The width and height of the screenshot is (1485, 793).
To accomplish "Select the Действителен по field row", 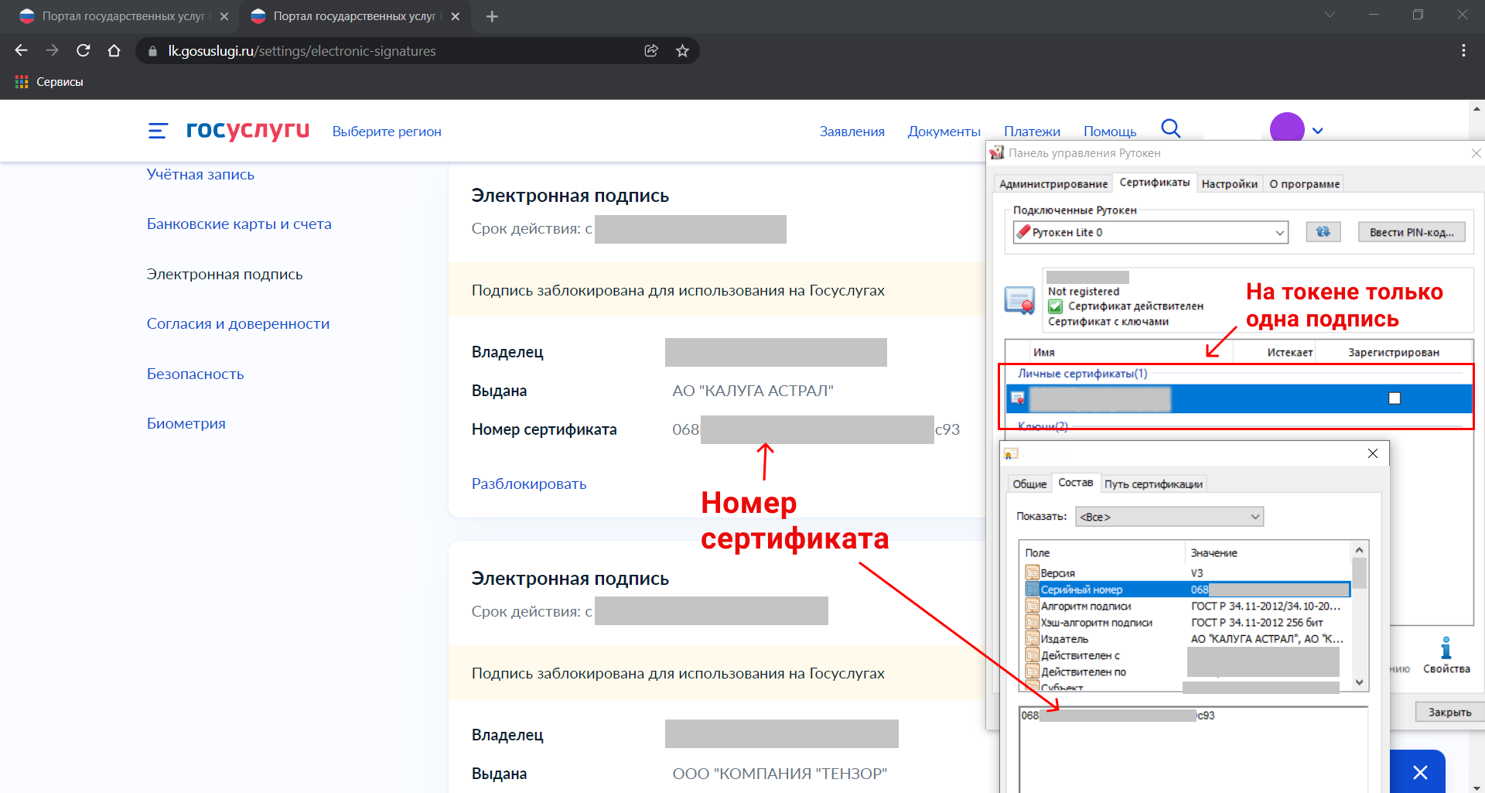I will point(1187,672).
